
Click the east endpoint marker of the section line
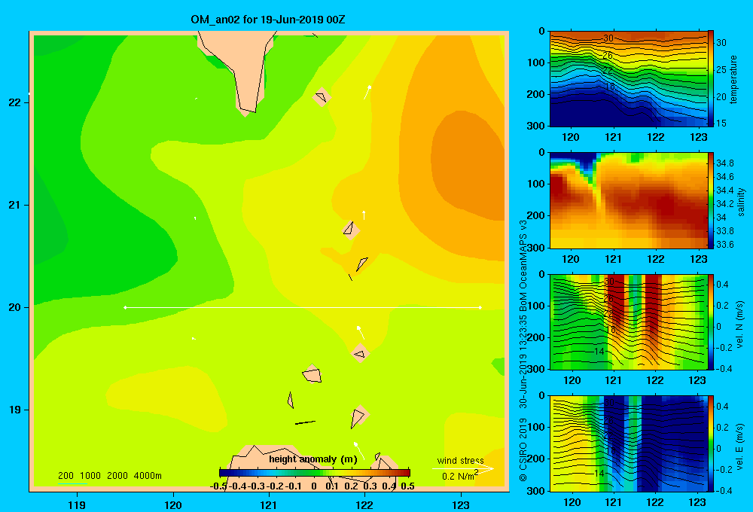[x=480, y=307]
